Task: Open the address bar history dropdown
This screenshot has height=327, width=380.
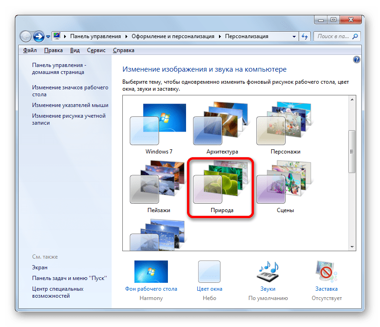Action: tap(294, 37)
